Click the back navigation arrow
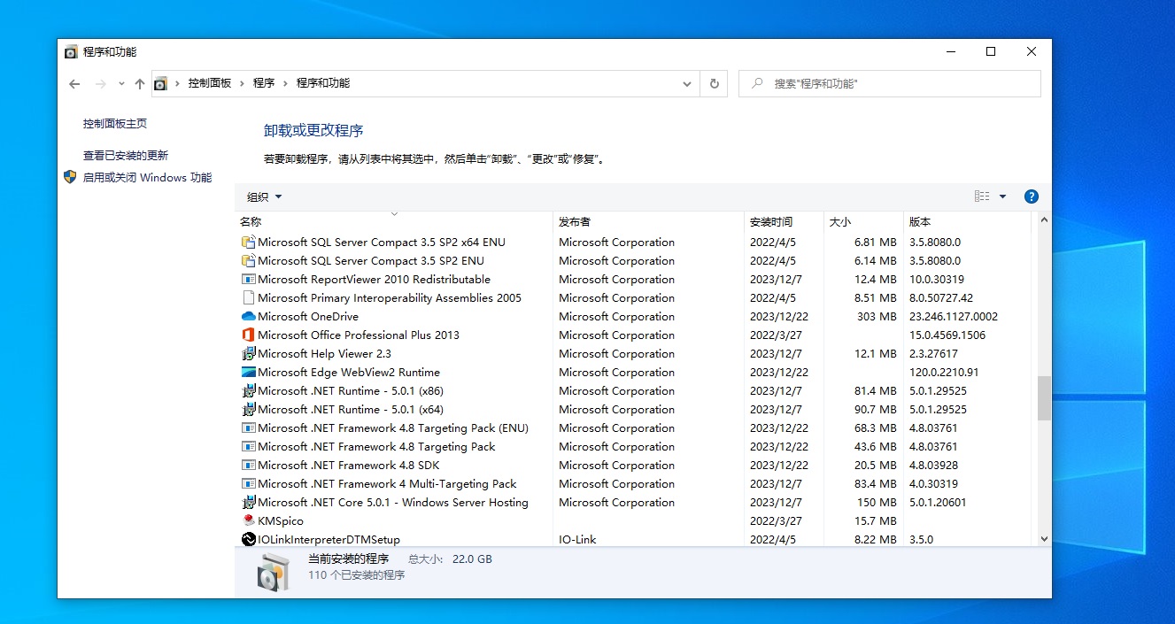The height and width of the screenshot is (624, 1175). [74, 83]
